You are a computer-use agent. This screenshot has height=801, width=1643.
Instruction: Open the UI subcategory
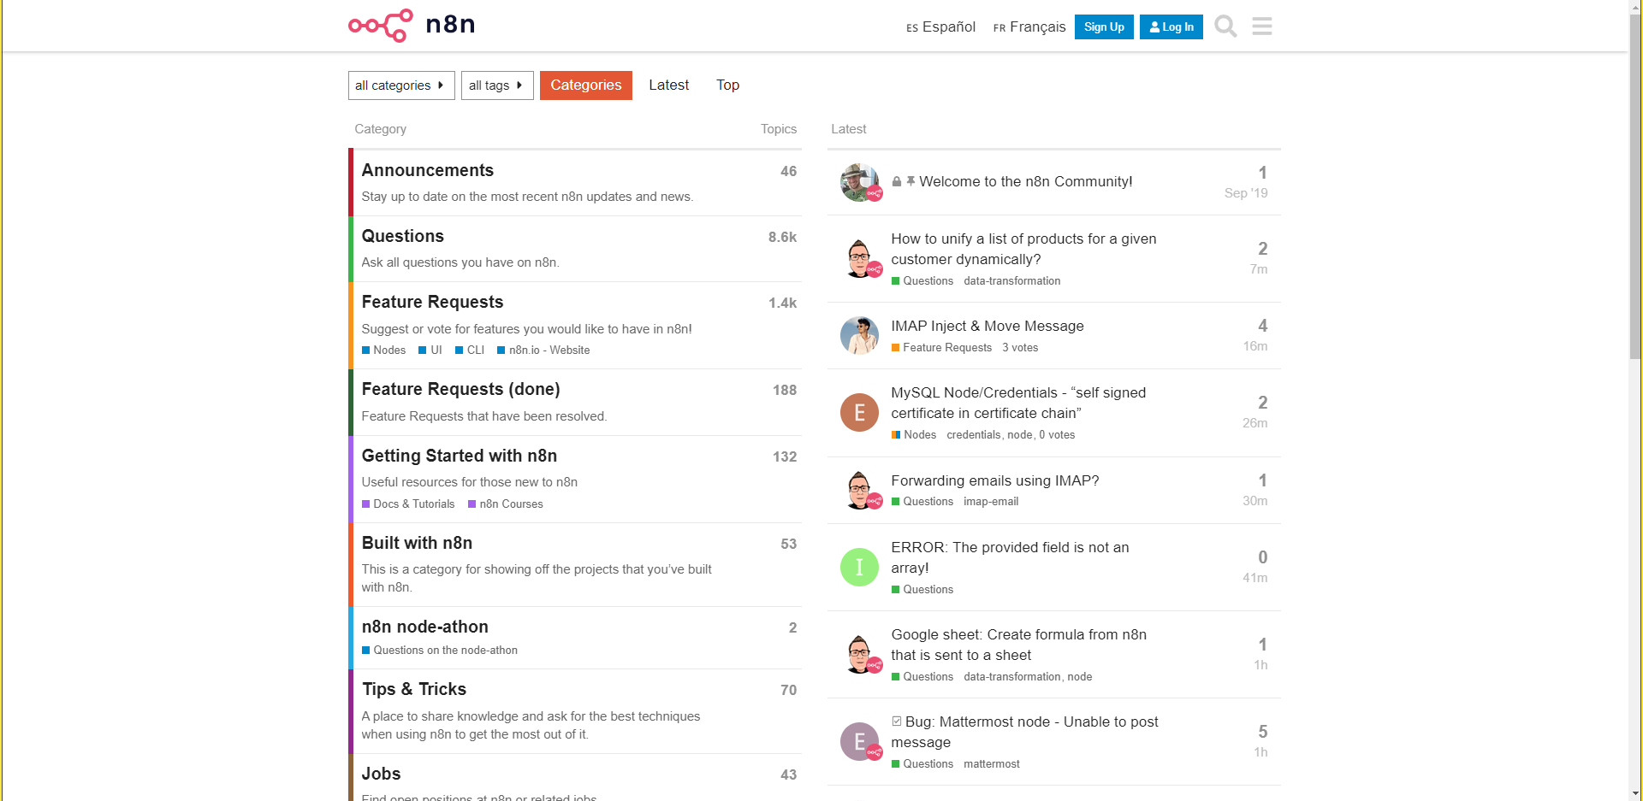[x=430, y=350]
